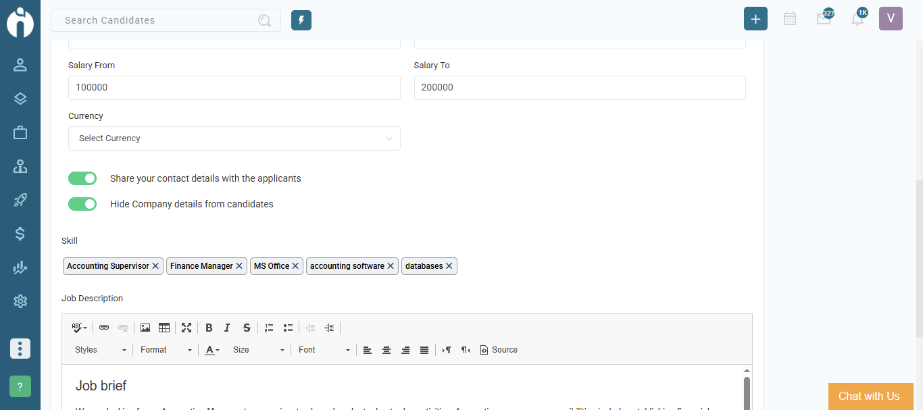Open the Select Currency dropdown

pos(234,138)
